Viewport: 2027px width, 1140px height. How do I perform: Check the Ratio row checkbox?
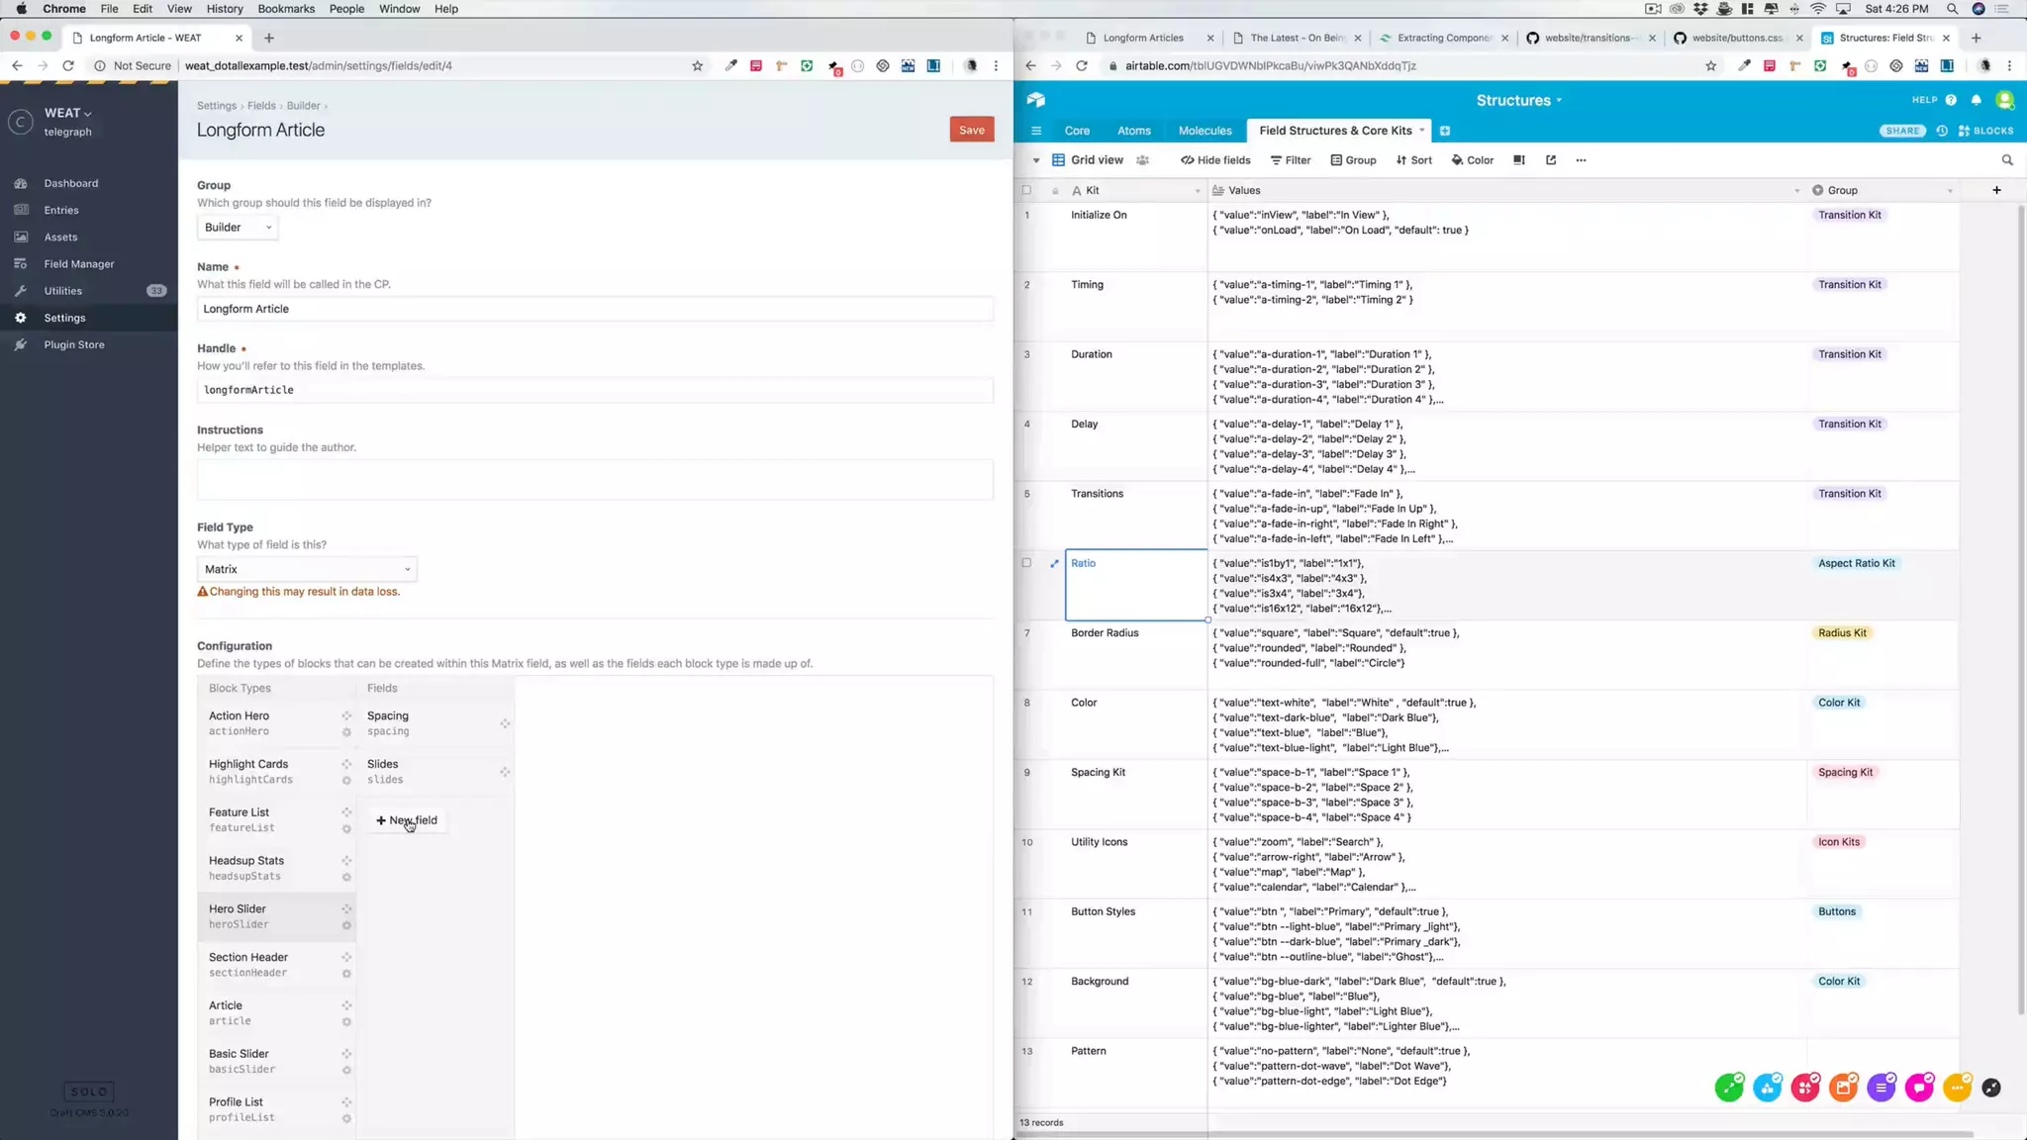coord(1026,563)
